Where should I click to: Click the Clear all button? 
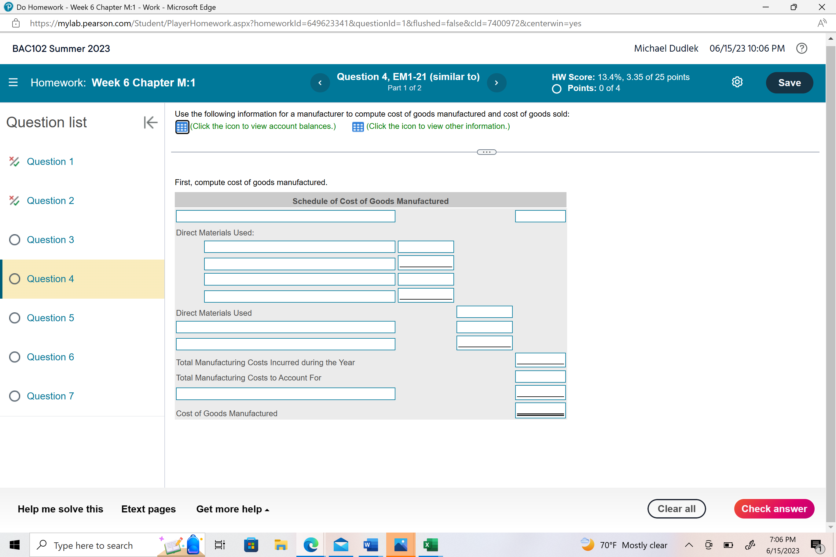click(676, 509)
